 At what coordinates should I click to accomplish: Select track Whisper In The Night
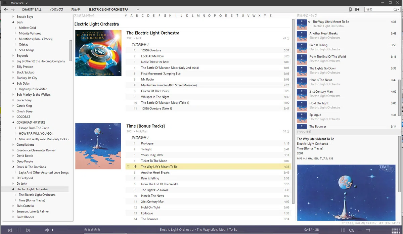point(208,97)
